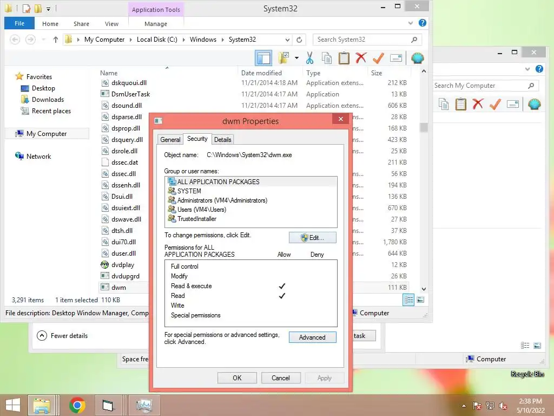Select Network in the navigation pane
The height and width of the screenshot is (416, 554).
point(38,157)
